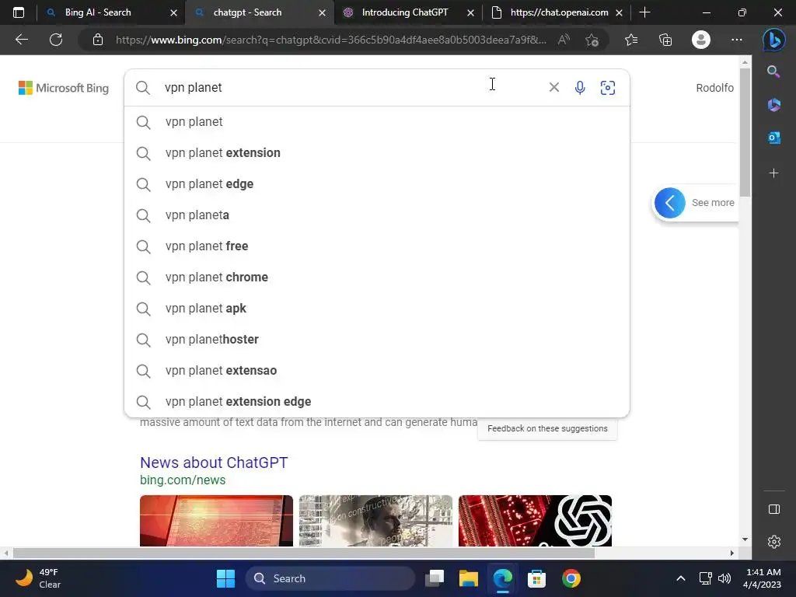Open the browser profile avatar
This screenshot has height=597, width=796.
pos(701,40)
